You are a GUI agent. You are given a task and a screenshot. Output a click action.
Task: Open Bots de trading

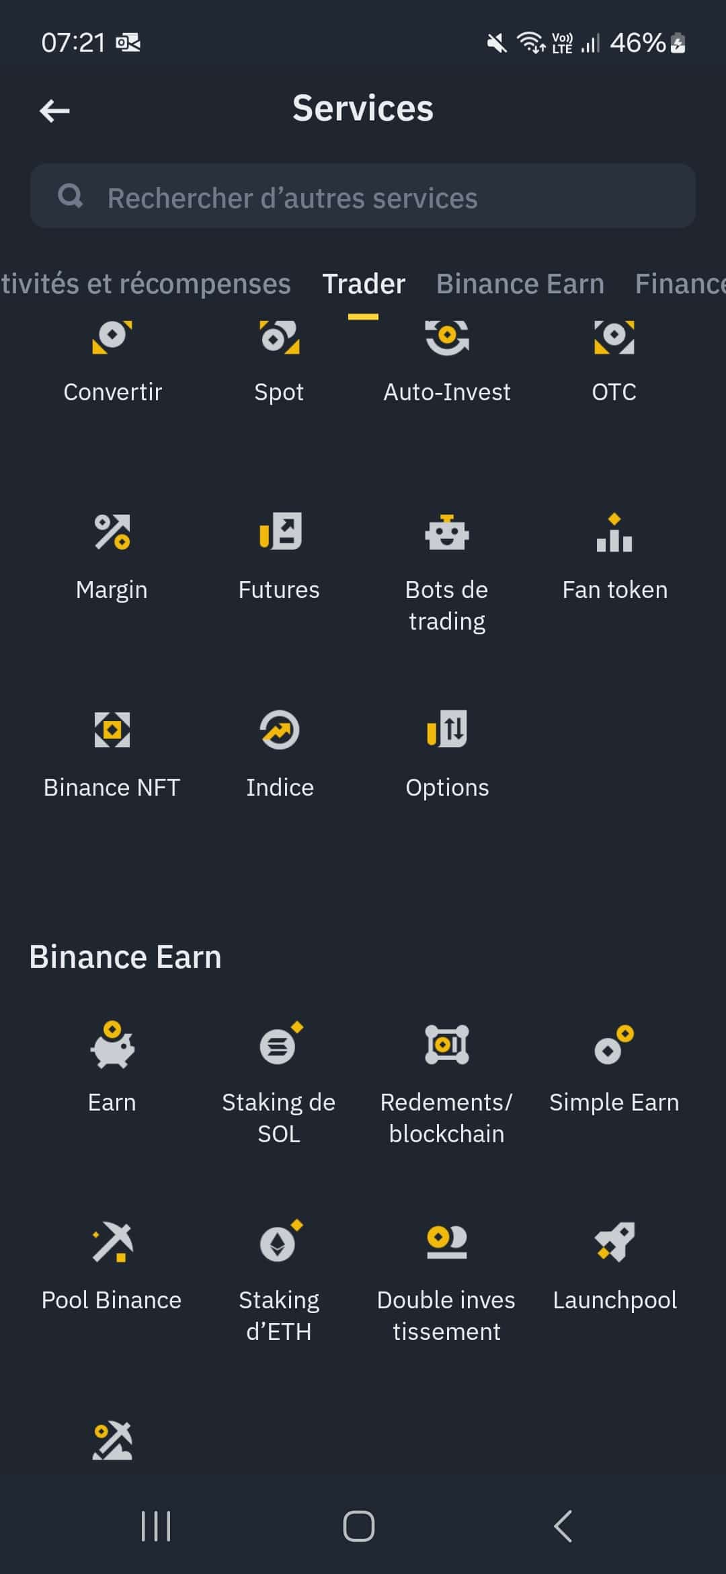(447, 533)
